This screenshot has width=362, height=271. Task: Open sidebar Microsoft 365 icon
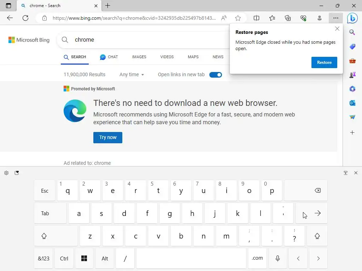[352, 89]
